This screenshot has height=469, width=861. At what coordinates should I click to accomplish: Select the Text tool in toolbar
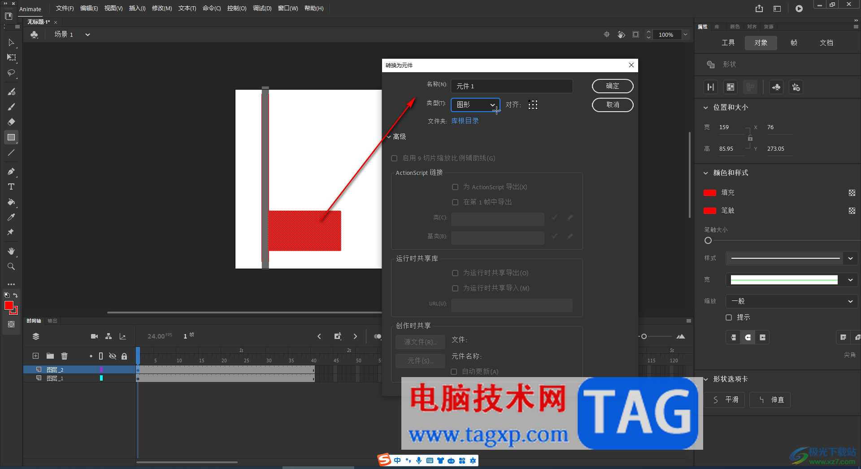(x=11, y=187)
